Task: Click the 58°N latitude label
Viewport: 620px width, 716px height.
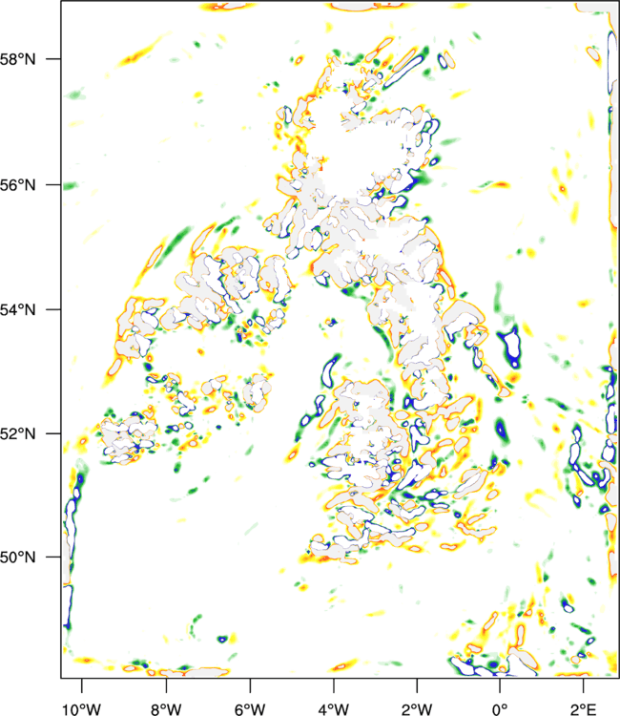Action: coord(18,59)
